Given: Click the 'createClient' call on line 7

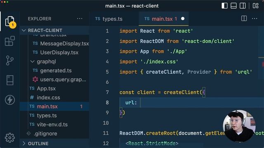Looking at the screenshot, I should tap(181, 92).
